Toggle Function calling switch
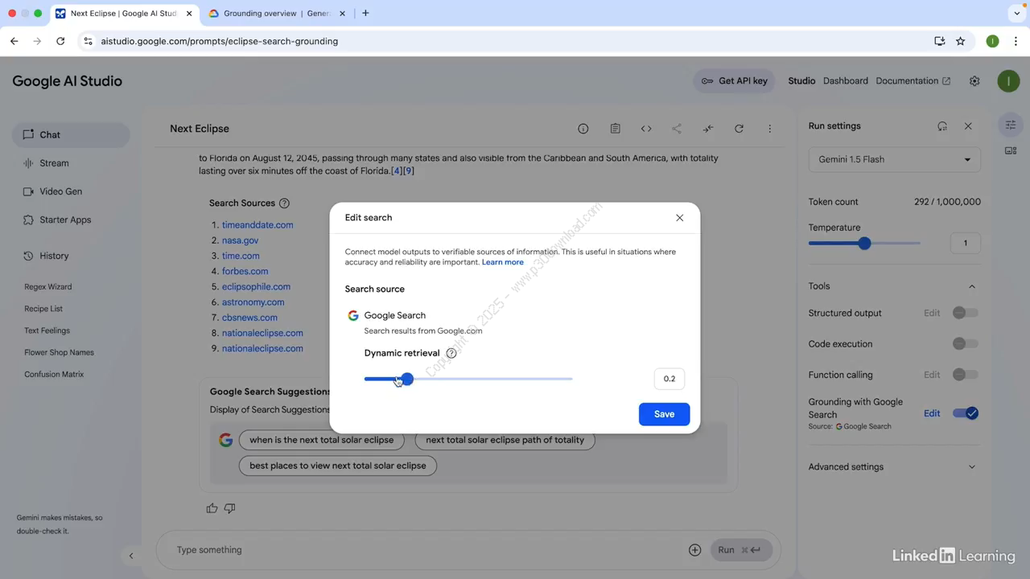This screenshot has height=579, width=1030. 965,375
